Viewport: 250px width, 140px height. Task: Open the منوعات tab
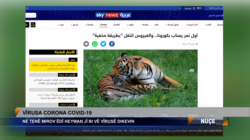click(x=103, y=25)
